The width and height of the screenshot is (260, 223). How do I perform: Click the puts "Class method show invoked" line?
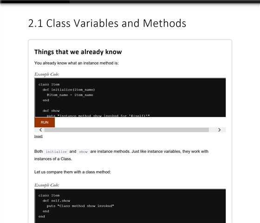coord(80,206)
